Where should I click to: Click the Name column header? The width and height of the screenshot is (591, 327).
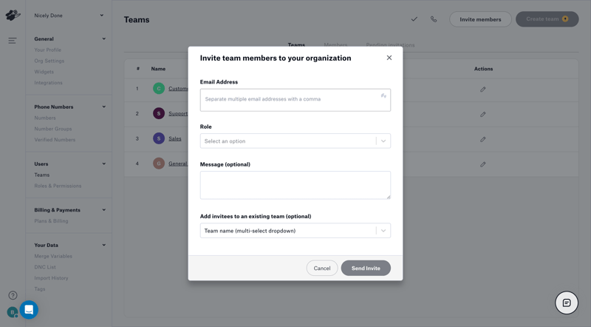[x=158, y=69]
